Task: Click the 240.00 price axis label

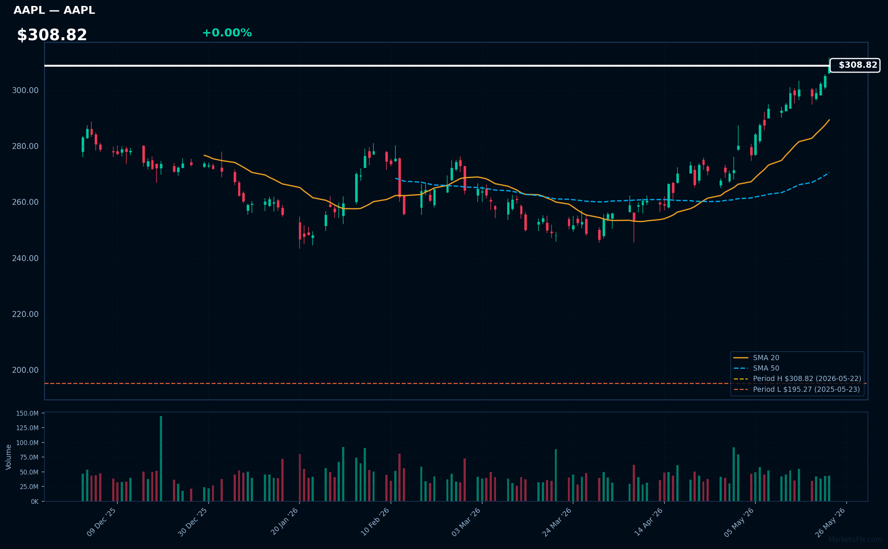Action: (25, 258)
